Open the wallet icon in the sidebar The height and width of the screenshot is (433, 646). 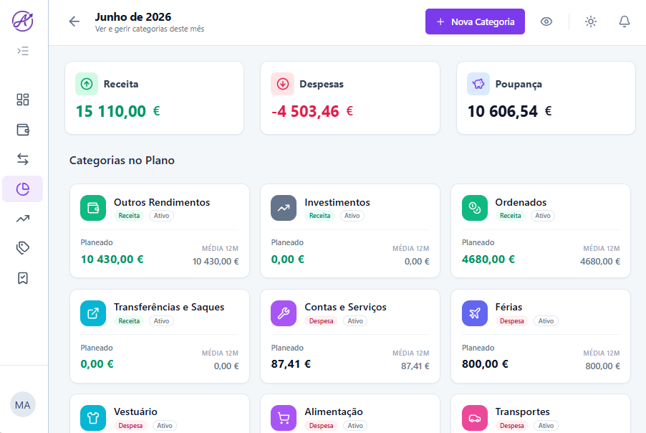coord(22,130)
